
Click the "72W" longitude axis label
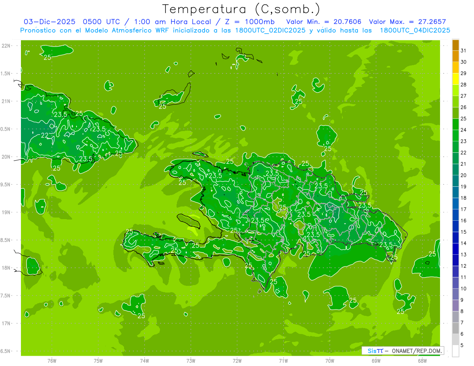(237, 360)
